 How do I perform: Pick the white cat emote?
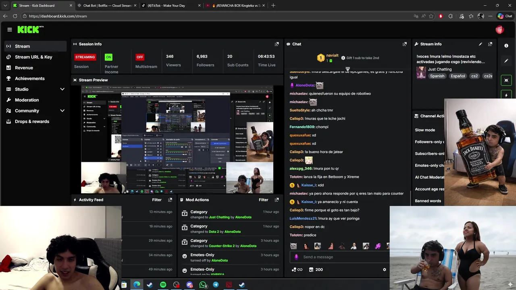pos(293,246)
